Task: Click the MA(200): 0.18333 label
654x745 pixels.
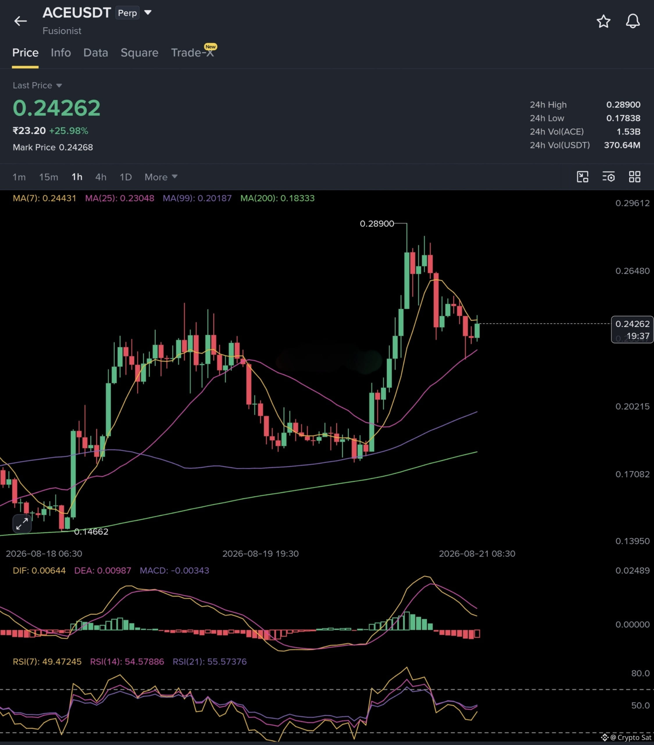Action: click(277, 198)
